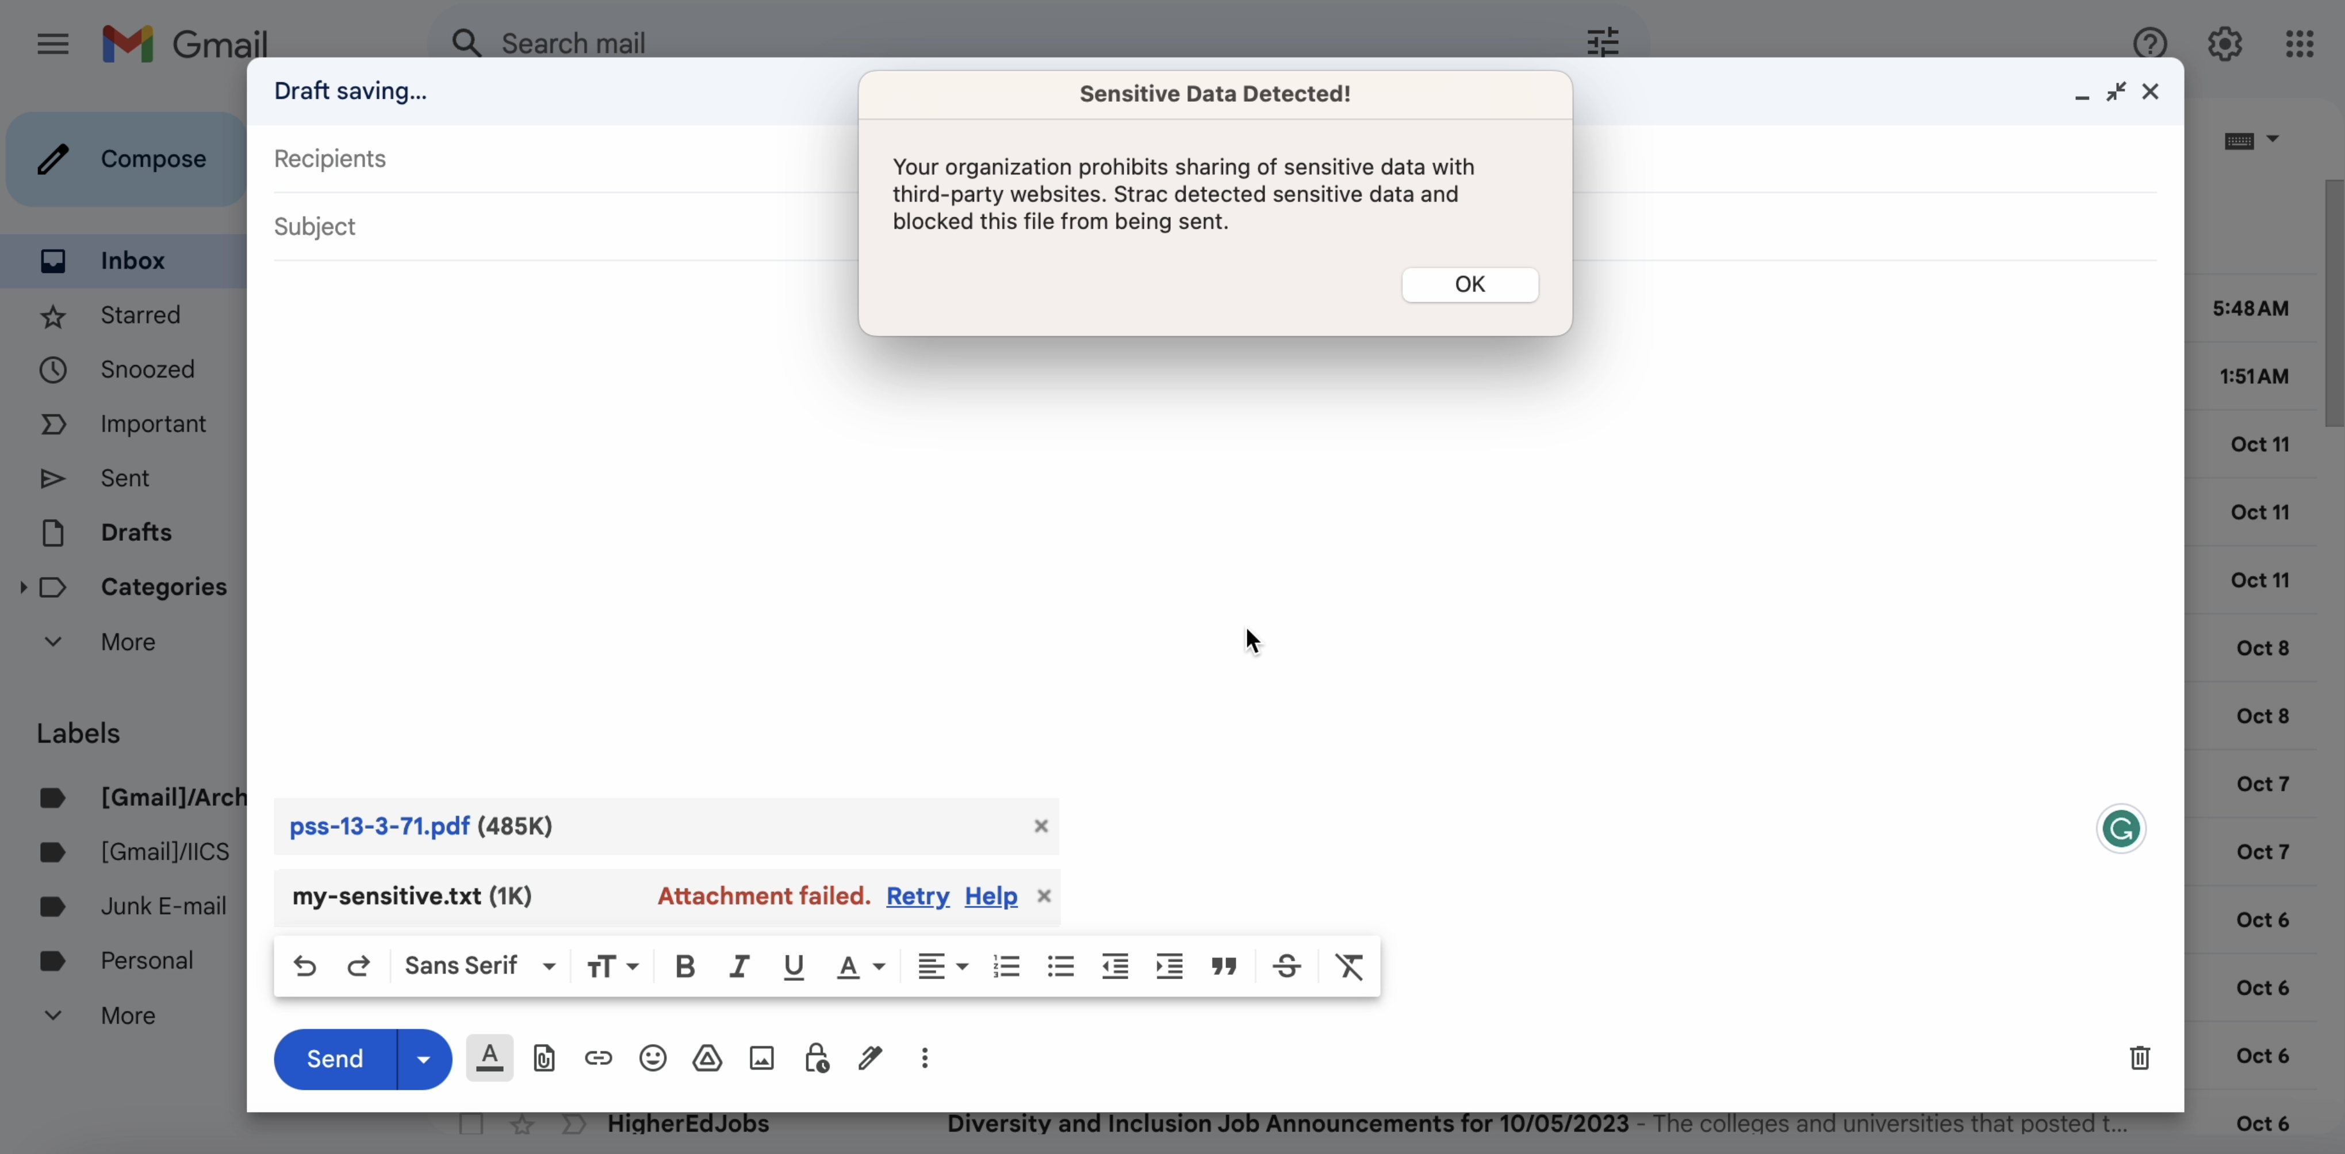Insert signature with pen icon
This screenshot has height=1154, width=2345.
pyautogui.click(x=870, y=1057)
